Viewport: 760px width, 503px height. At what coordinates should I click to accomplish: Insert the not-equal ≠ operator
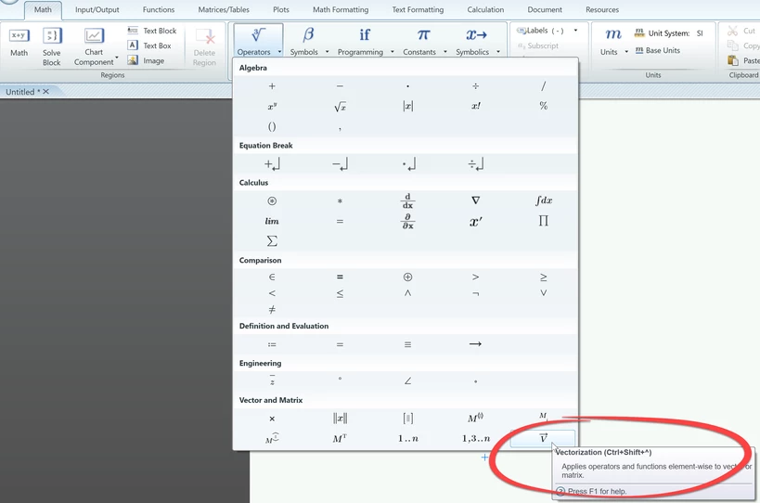click(x=272, y=309)
